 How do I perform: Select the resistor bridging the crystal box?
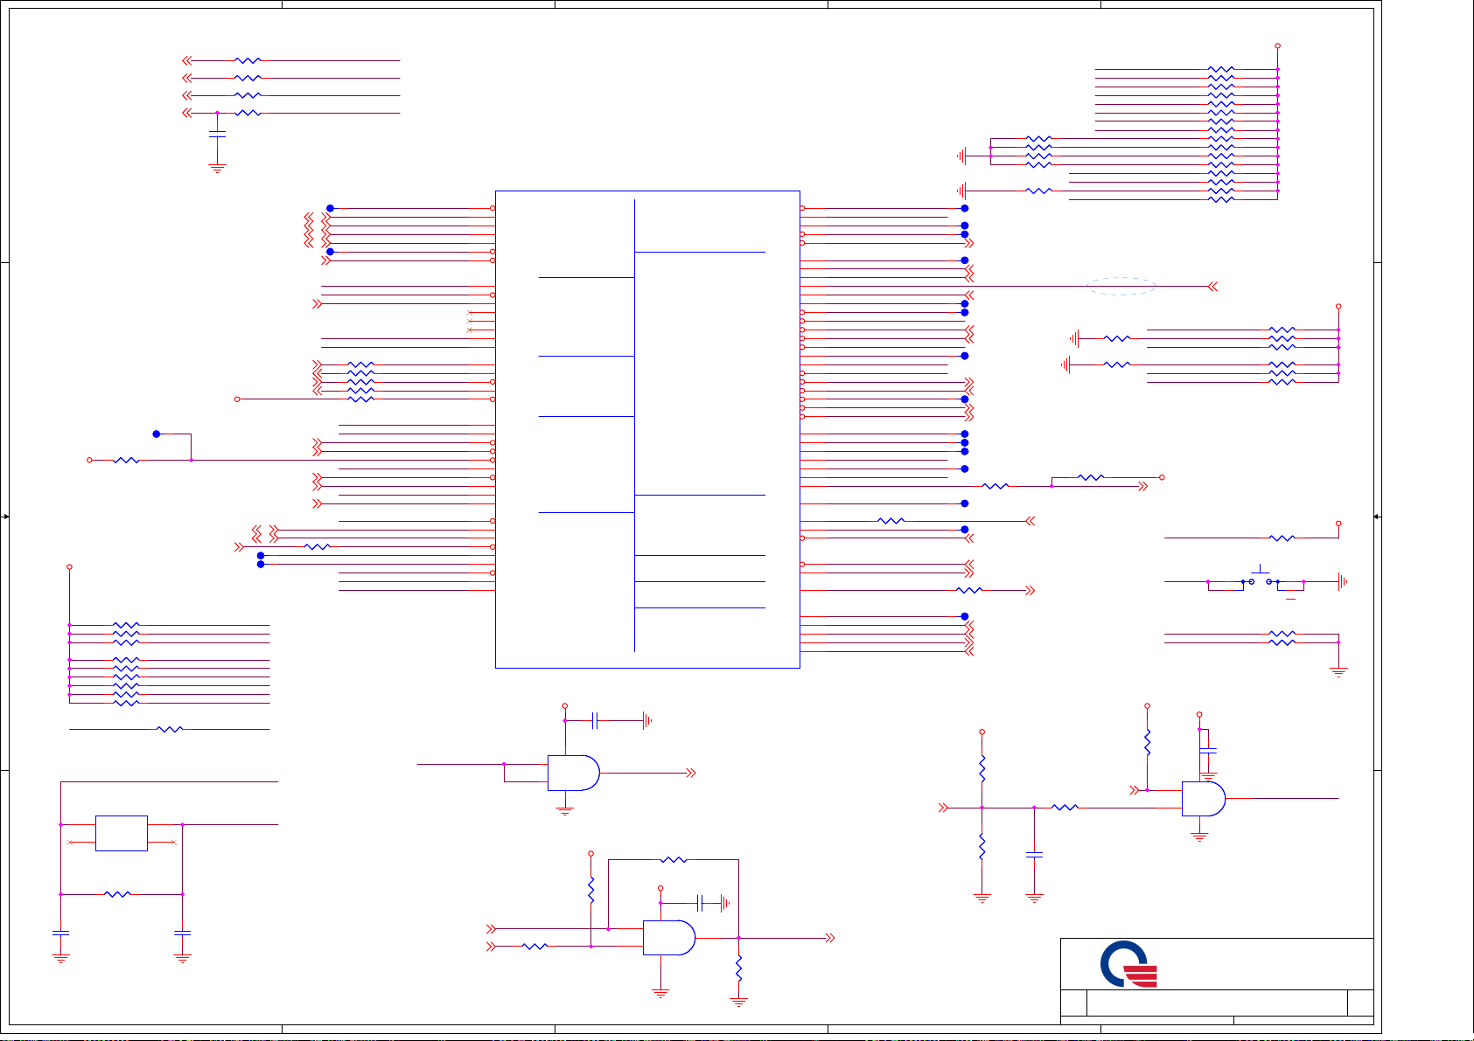[x=117, y=894]
